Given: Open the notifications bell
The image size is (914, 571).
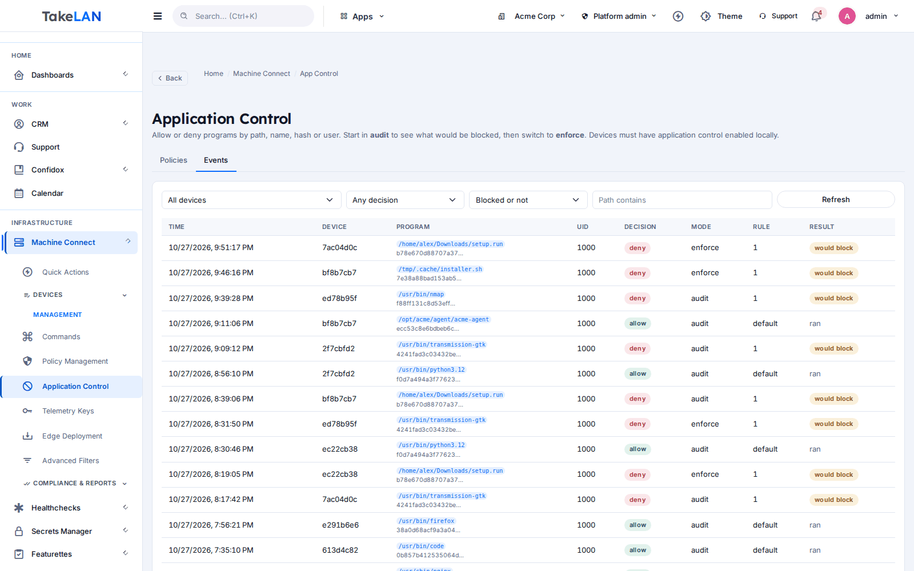Looking at the screenshot, I should pos(816,16).
